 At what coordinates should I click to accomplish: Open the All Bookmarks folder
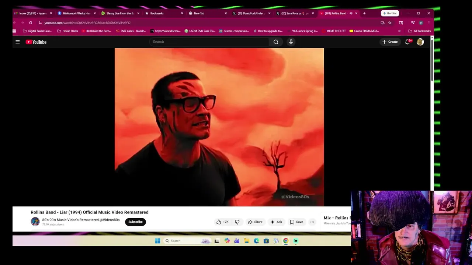pos(420,31)
